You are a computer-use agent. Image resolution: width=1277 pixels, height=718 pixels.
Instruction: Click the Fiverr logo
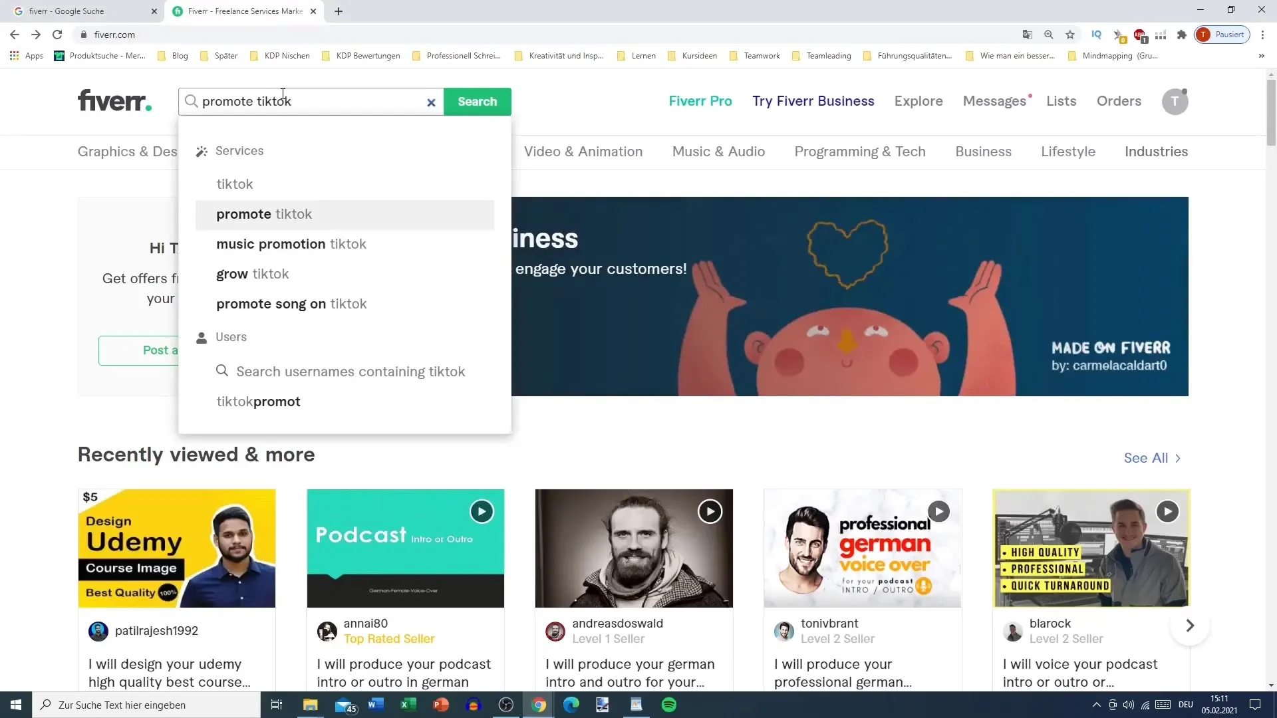(114, 100)
